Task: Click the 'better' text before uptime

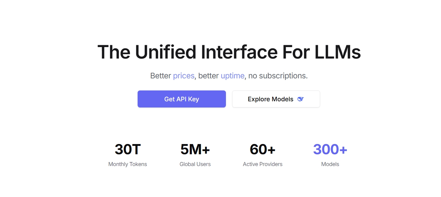Action: (208, 76)
